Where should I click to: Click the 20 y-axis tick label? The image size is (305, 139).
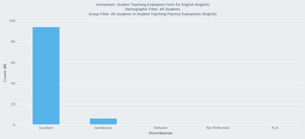[13, 104]
